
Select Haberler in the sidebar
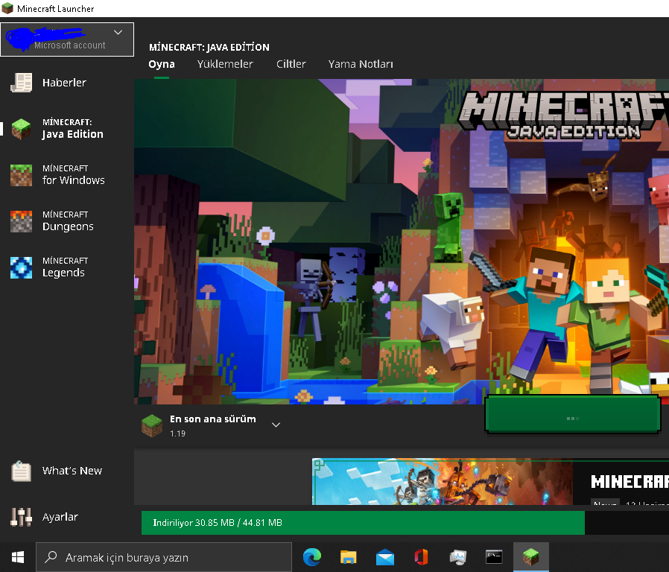[x=67, y=83]
